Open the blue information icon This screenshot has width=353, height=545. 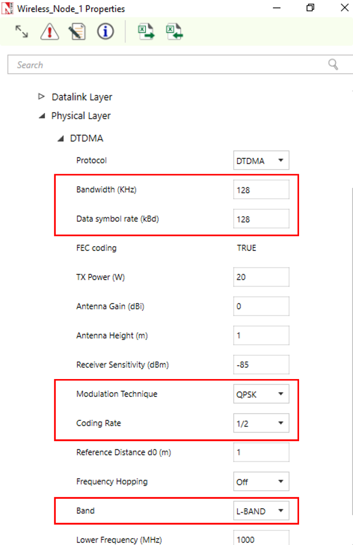[x=106, y=32]
